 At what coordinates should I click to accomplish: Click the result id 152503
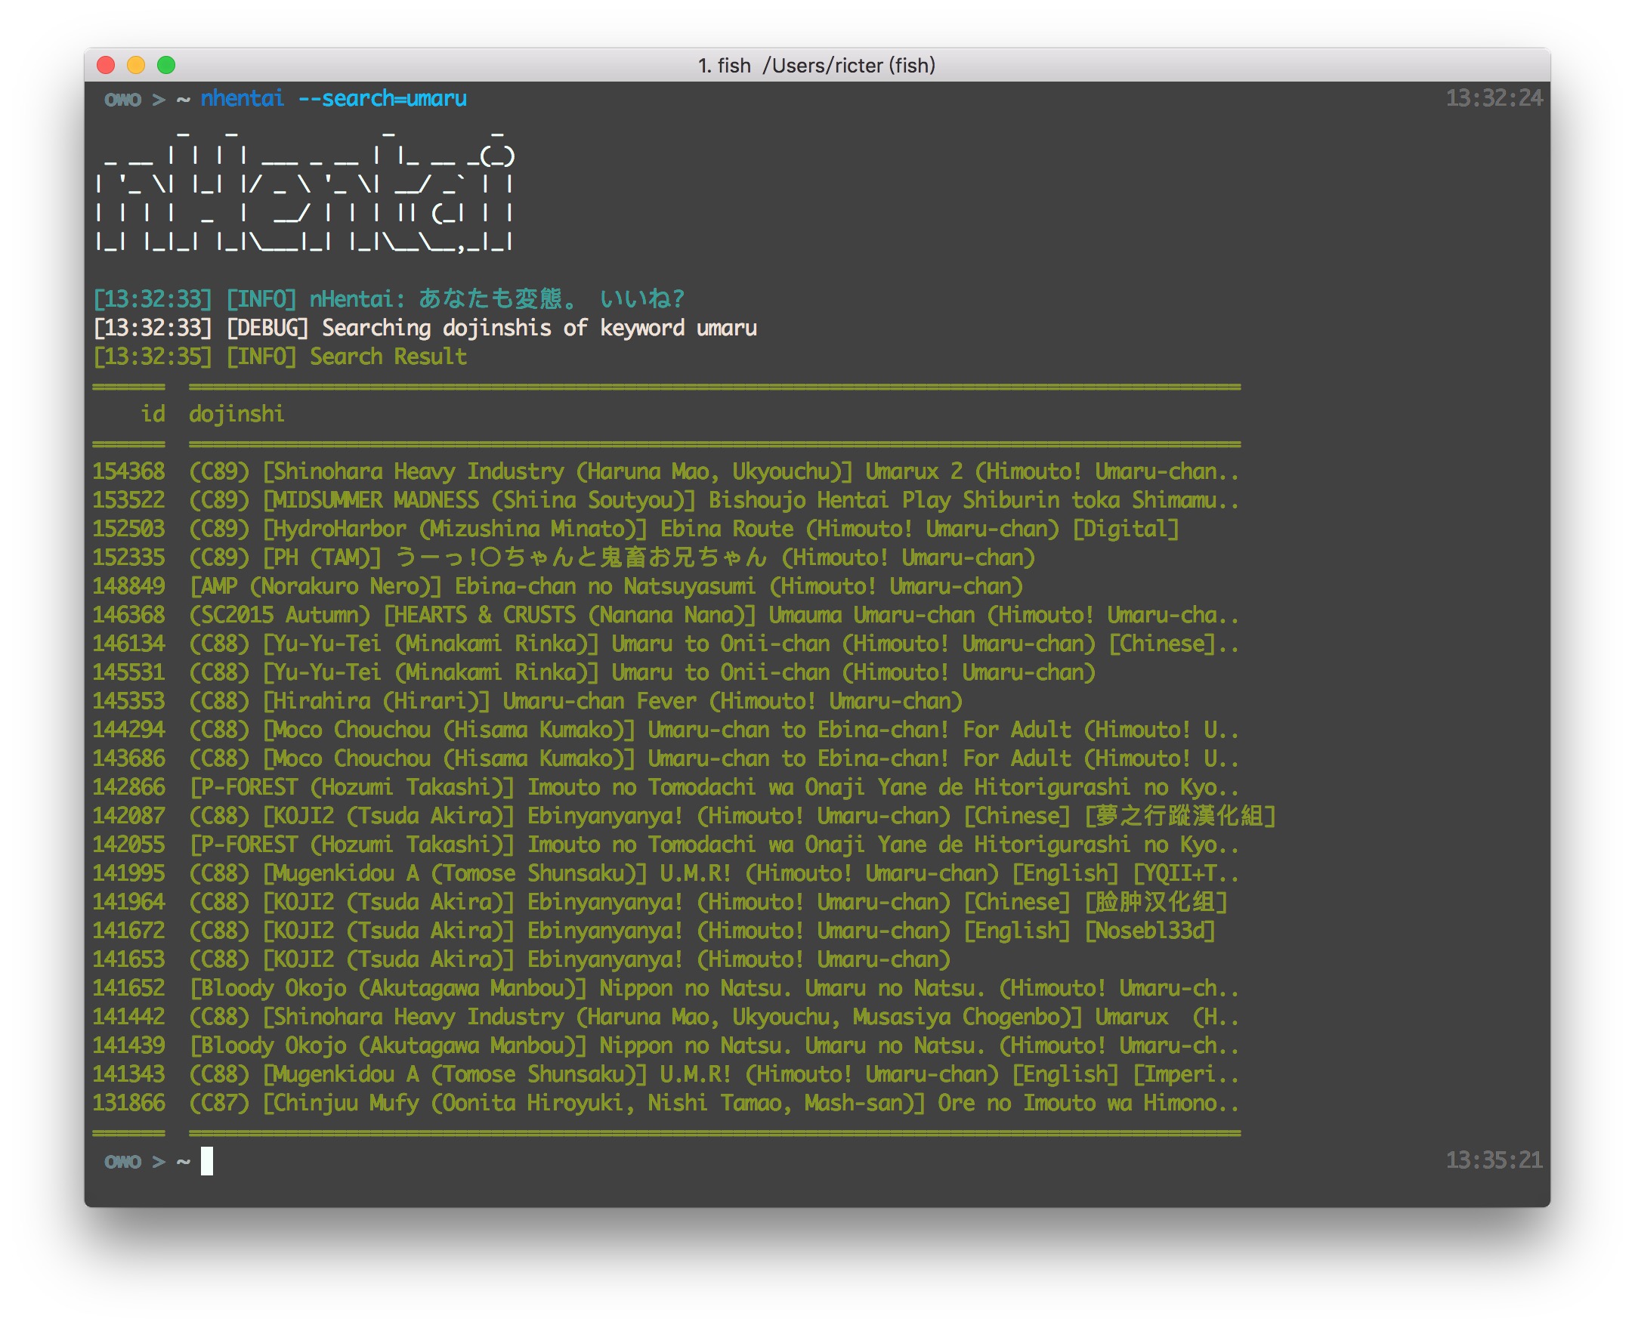(128, 529)
